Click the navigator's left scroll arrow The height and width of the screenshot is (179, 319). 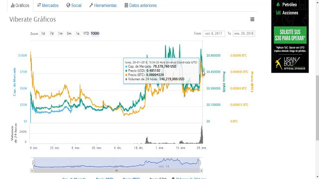tap(32, 171)
